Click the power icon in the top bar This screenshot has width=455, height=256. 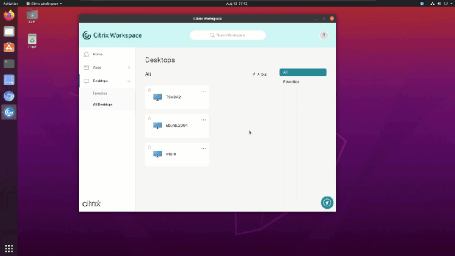[446, 4]
